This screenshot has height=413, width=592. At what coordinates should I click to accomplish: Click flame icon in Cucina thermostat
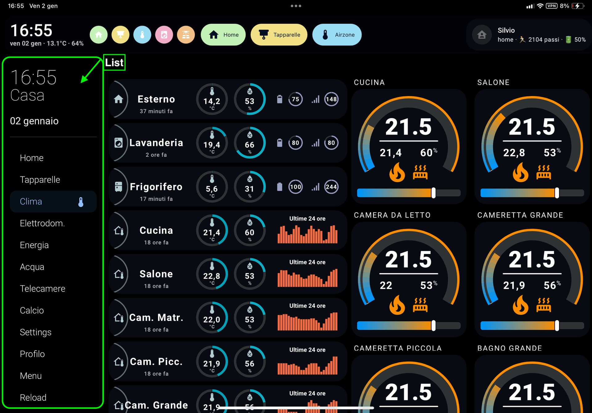pos(397,172)
